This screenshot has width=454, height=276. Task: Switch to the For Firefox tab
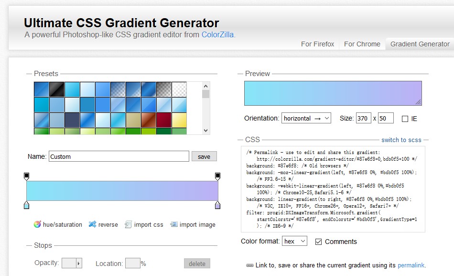(317, 44)
